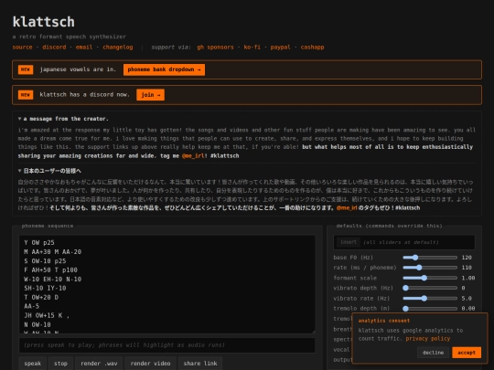Open the cashapp support link
Screen dimensions: 494x370
pos(312,48)
